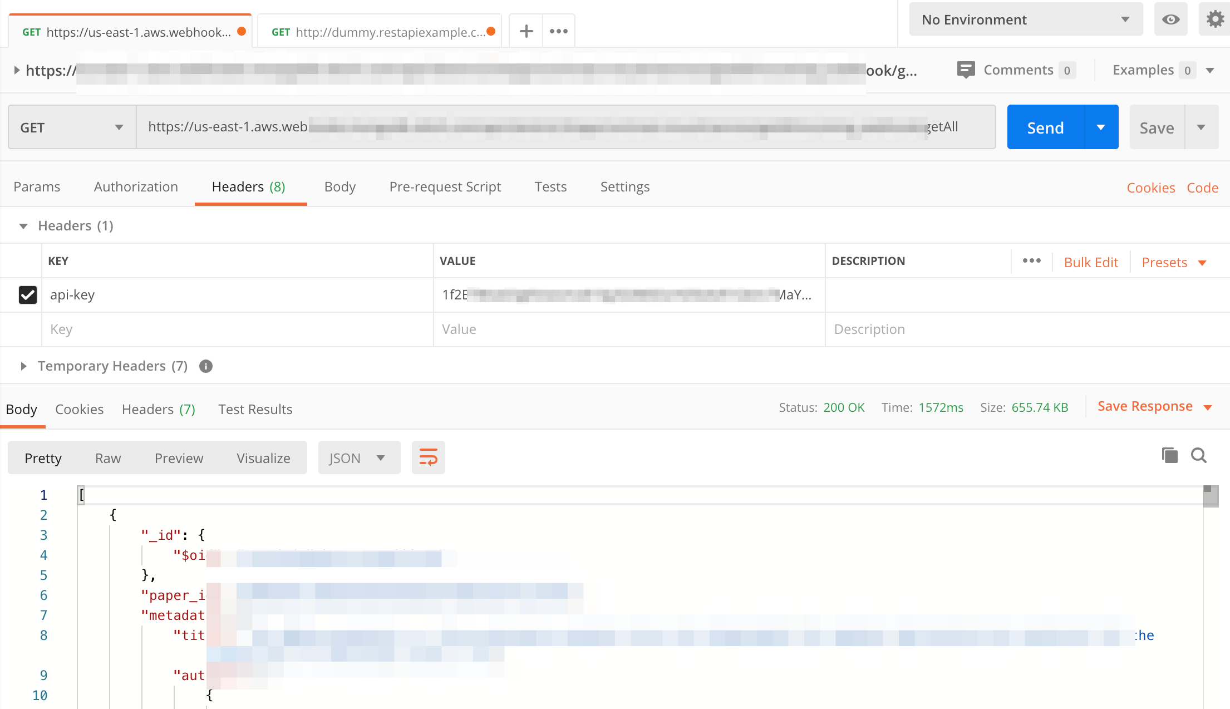Viewport: 1230px width, 709px height.
Task: Click the blue Send button
Action: pyautogui.click(x=1045, y=127)
